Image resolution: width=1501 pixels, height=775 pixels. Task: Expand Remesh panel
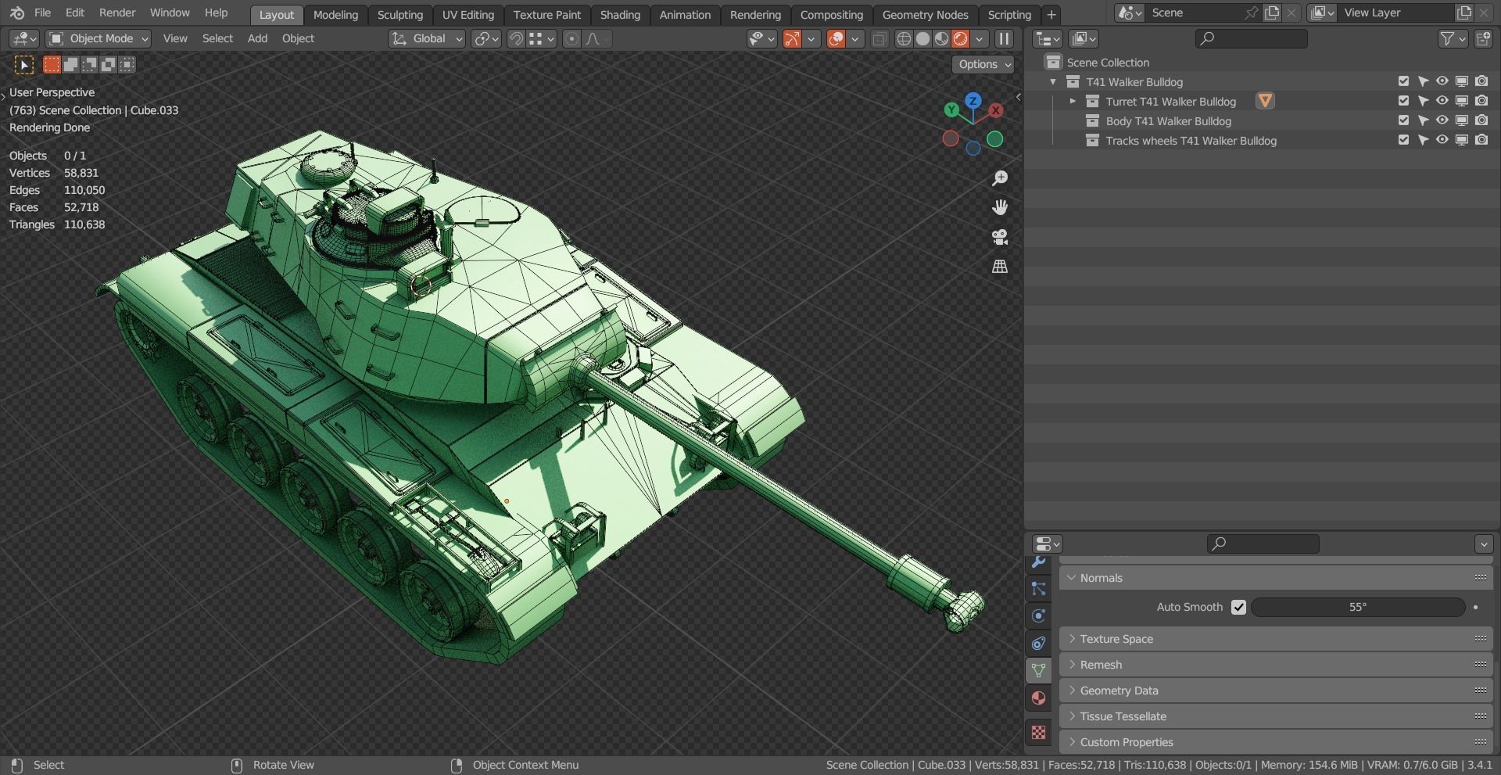(1276, 665)
